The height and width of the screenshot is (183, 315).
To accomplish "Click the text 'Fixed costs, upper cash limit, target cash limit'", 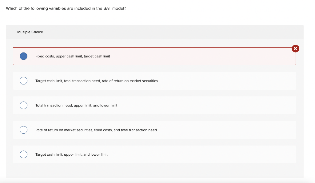I will point(73,56).
